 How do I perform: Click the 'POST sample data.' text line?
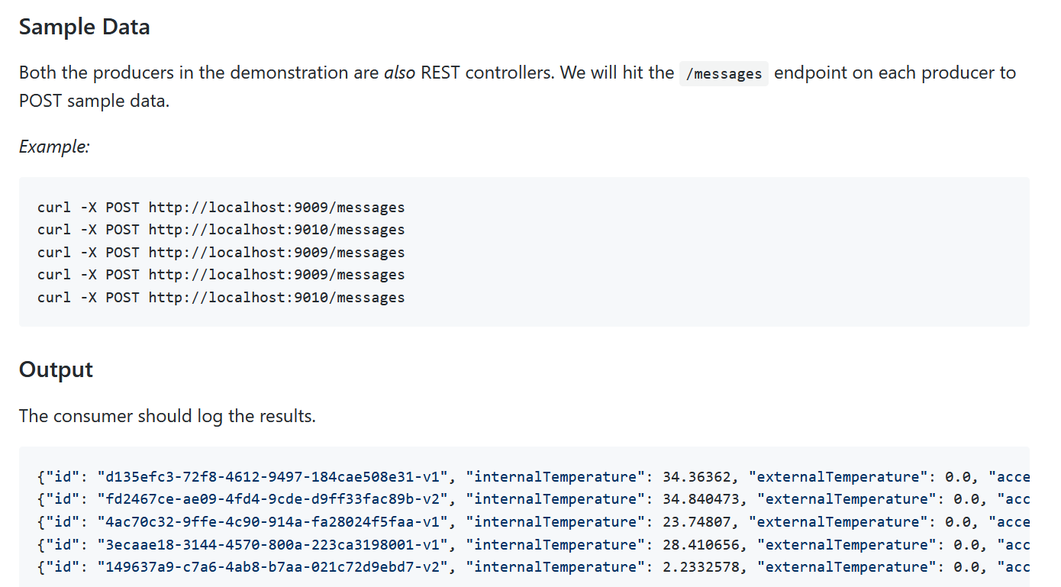(94, 101)
